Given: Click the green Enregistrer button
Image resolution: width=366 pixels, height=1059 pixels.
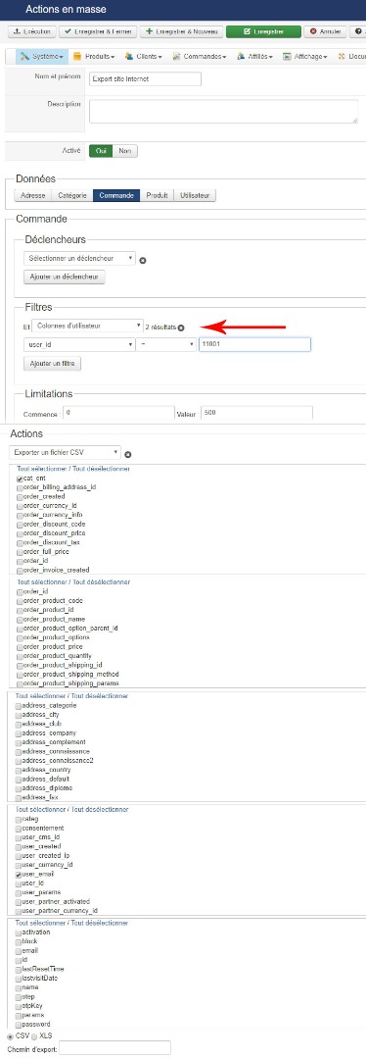Looking at the screenshot, I should 263,31.
